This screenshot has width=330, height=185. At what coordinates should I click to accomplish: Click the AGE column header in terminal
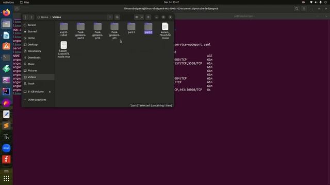coord(210,56)
